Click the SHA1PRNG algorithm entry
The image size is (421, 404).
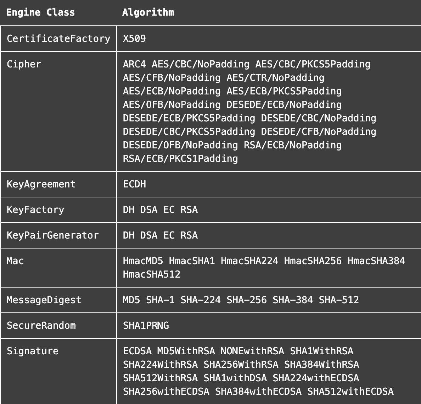point(146,325)
